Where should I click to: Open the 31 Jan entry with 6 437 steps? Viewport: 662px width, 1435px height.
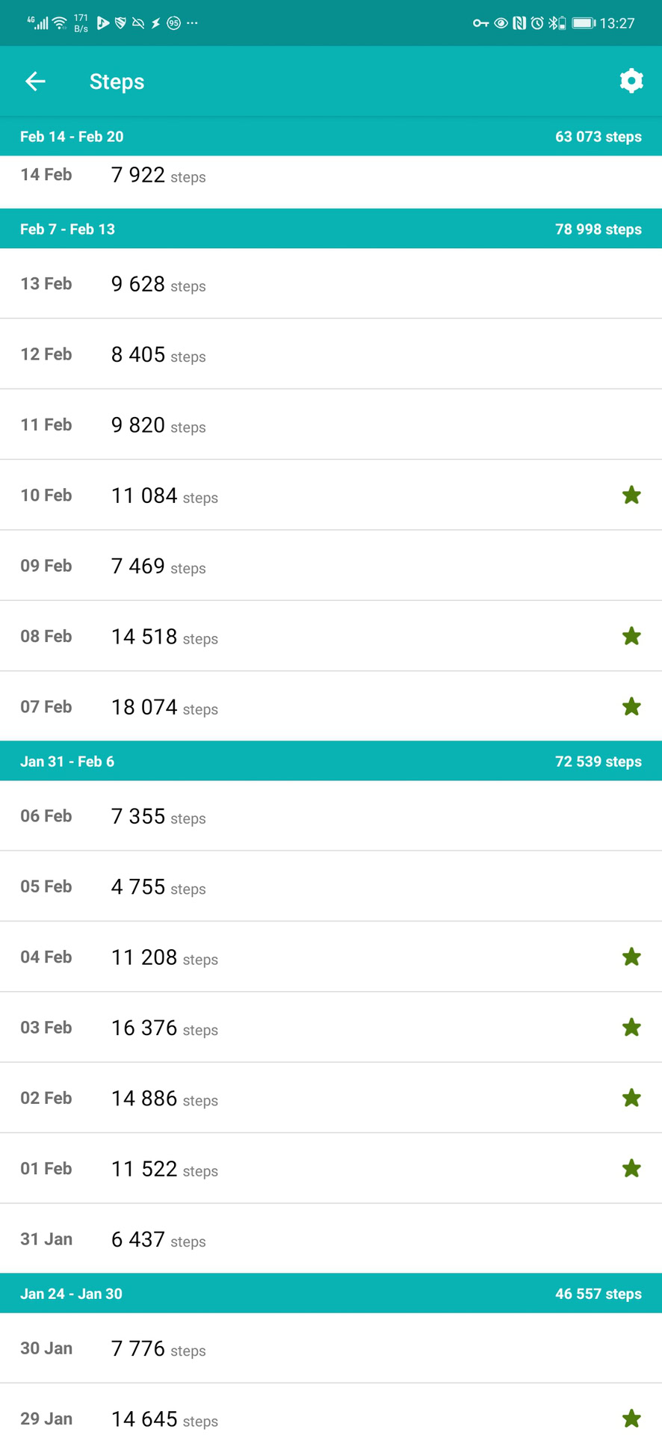331,1239
